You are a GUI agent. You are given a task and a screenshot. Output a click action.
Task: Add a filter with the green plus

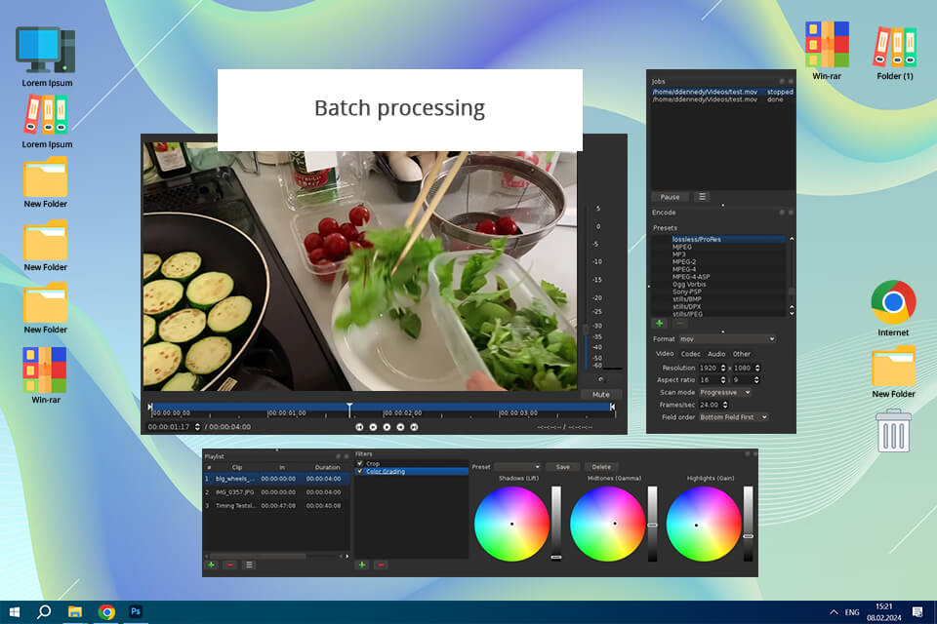point(362,565)
